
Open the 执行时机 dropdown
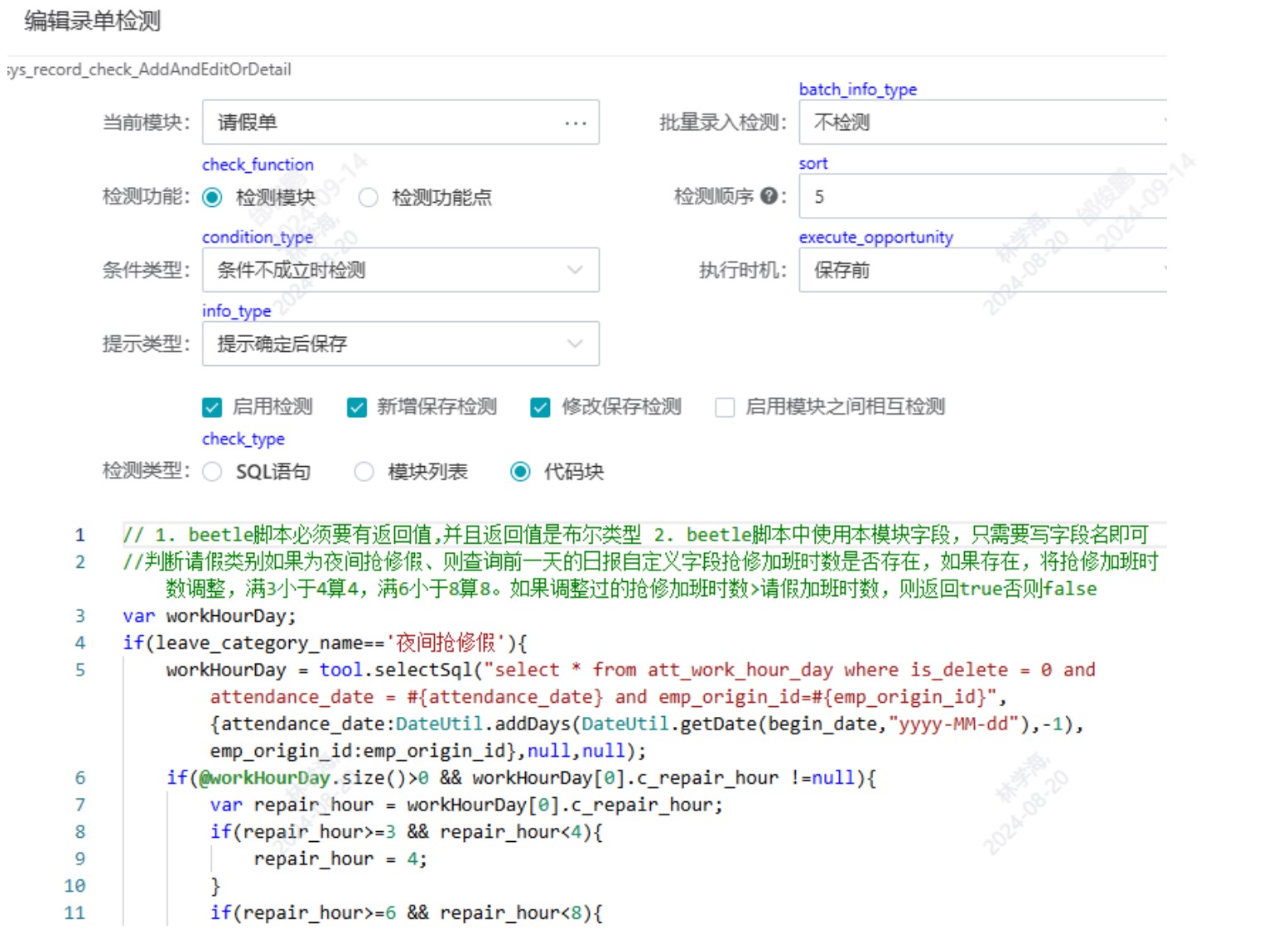tap(981, 270)
